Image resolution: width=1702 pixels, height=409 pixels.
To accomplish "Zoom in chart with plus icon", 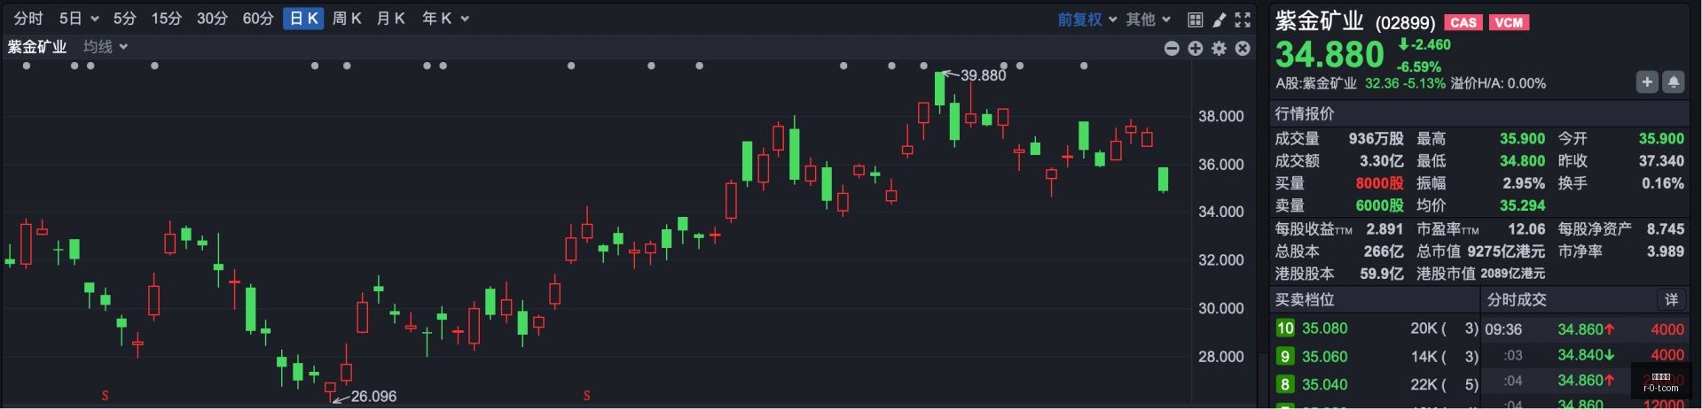I will pyautogui.click(x=1196, y=49).
